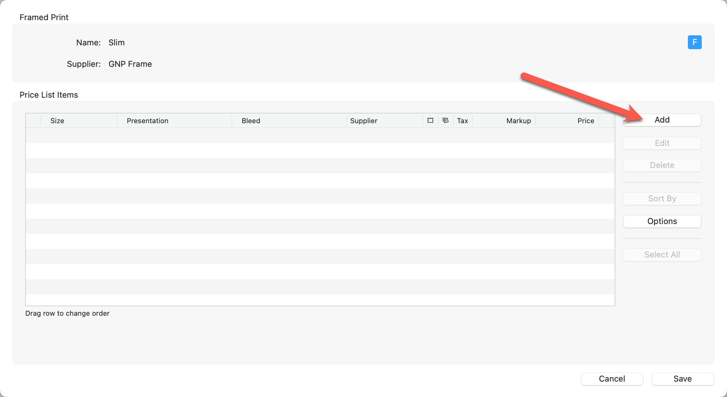Click the greyed-out Edit button
The width and height of the screenshot is (727, 397).
click(662, 143)
